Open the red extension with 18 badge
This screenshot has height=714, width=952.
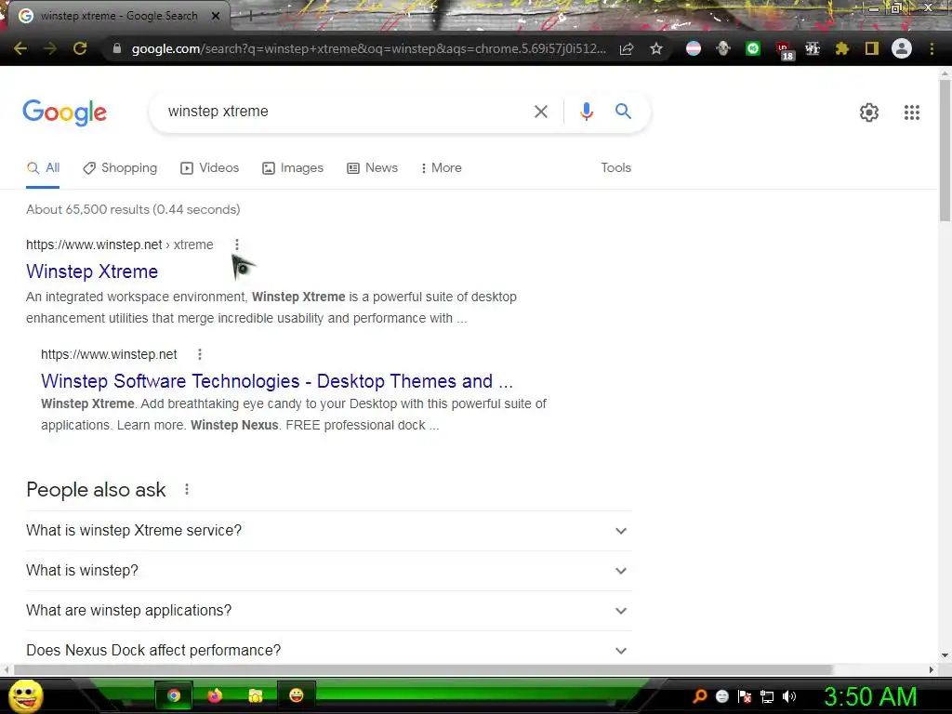(784, 50)
